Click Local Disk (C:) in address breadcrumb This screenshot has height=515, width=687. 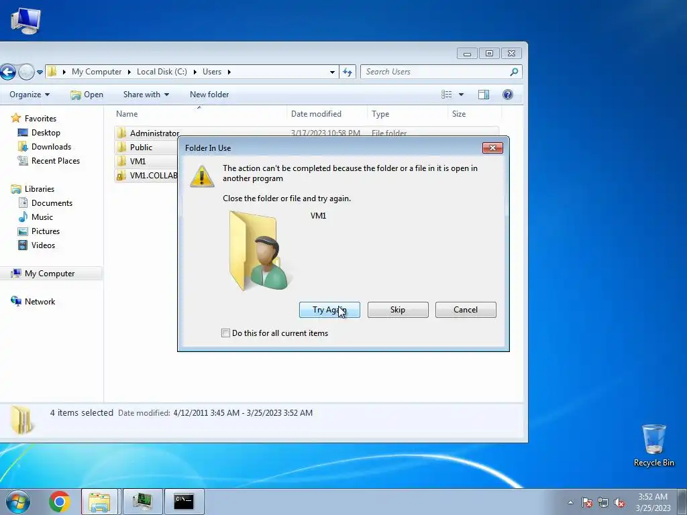tap(162, 72)
